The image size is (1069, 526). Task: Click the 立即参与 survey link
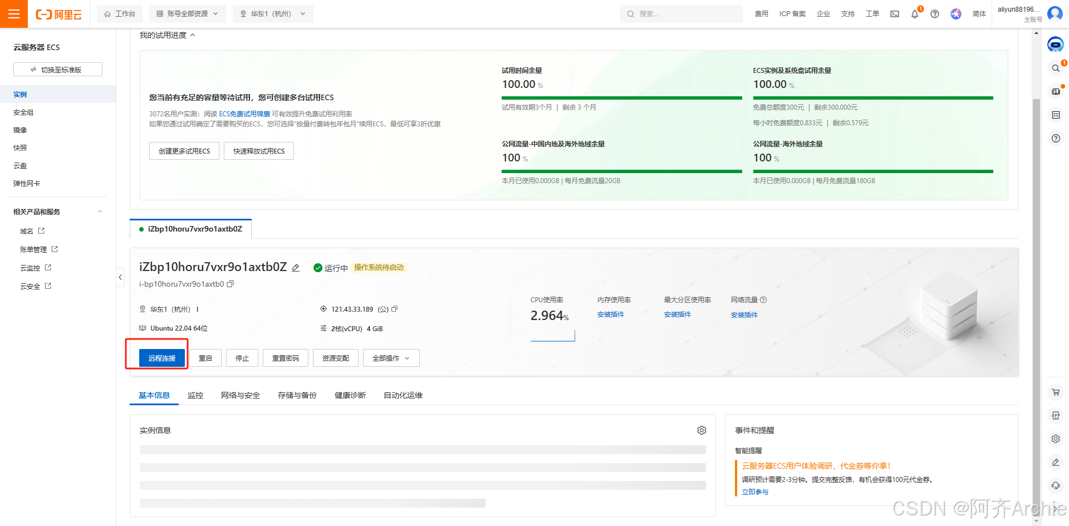pos(755,492)
